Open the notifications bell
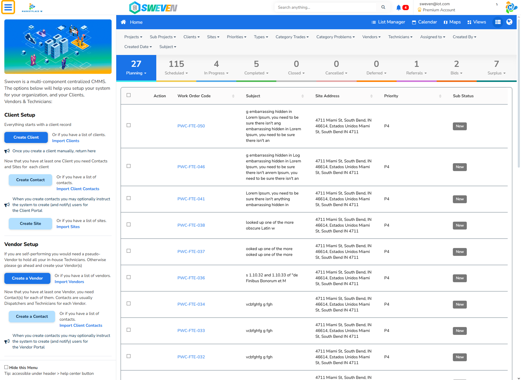The width and height of the screenshot is (521, 380). point(399,8)
